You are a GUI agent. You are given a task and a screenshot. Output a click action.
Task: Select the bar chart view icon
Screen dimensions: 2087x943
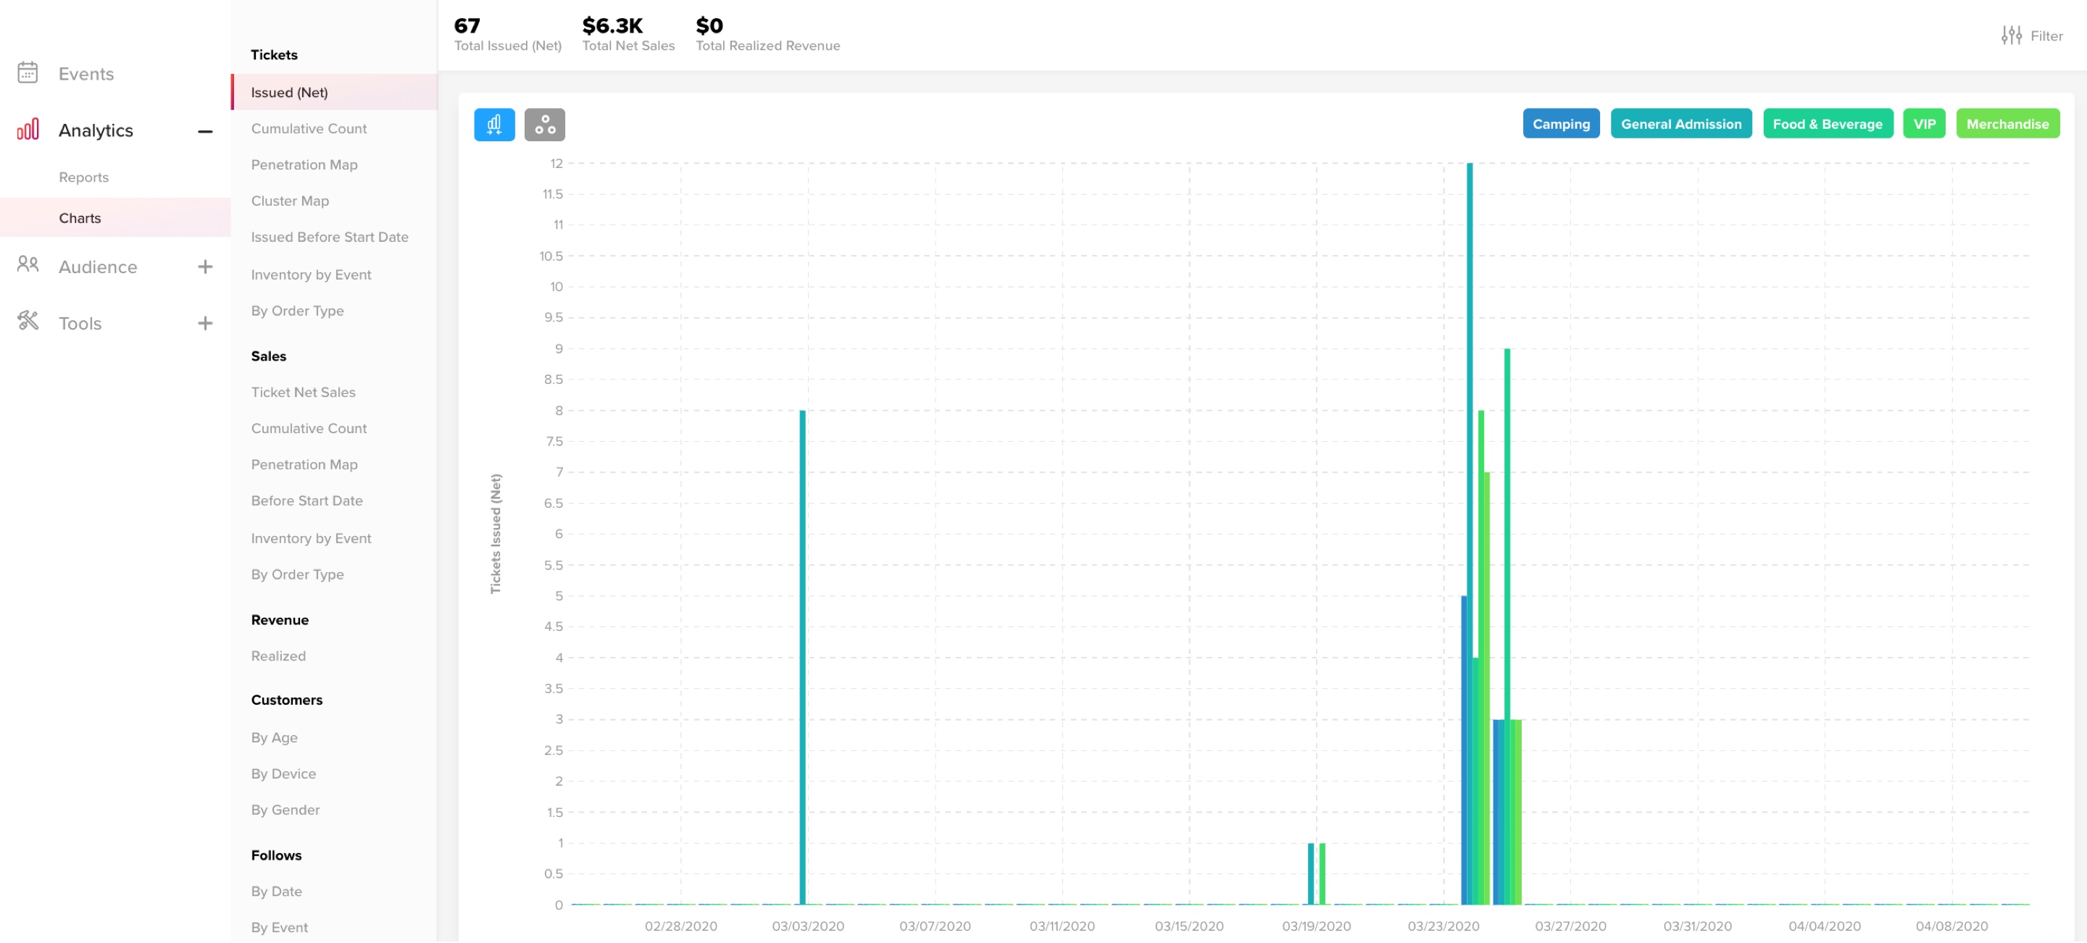[494, 125]
